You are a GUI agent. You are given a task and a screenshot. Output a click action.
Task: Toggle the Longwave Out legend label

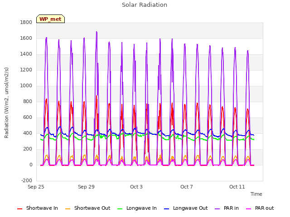190,208
